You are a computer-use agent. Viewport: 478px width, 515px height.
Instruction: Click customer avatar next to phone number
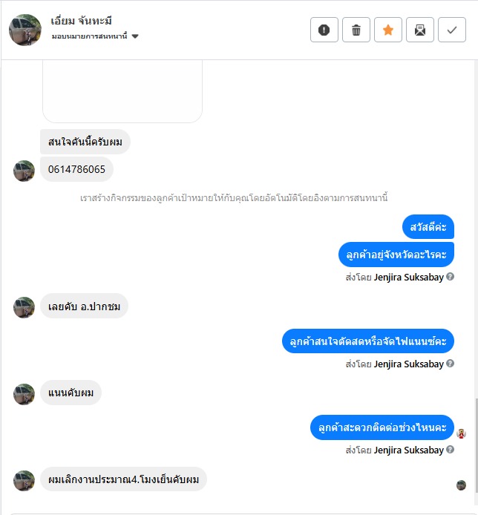[x=24, y=171]
